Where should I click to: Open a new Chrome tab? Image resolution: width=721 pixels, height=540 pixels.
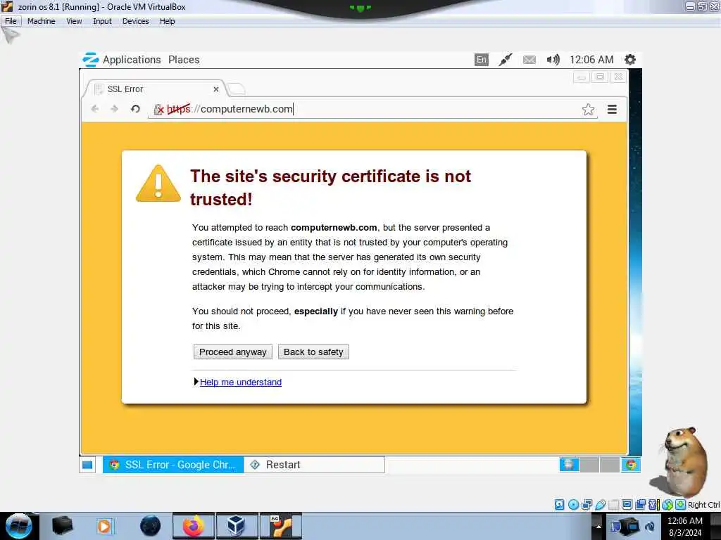[237, 89]
